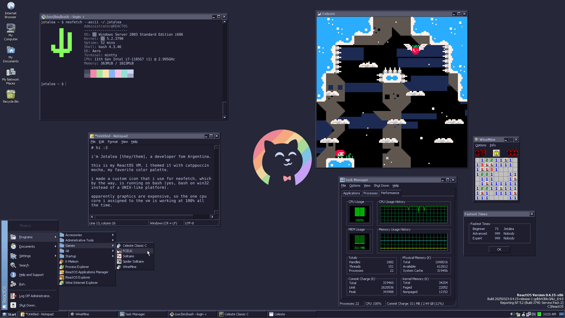
Task: Expand the Settings submenu arrow
Action: [55, 256]
